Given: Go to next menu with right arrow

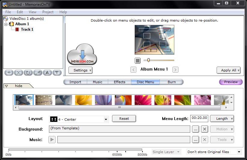Looking at the screenshot, I should point(175,70).
